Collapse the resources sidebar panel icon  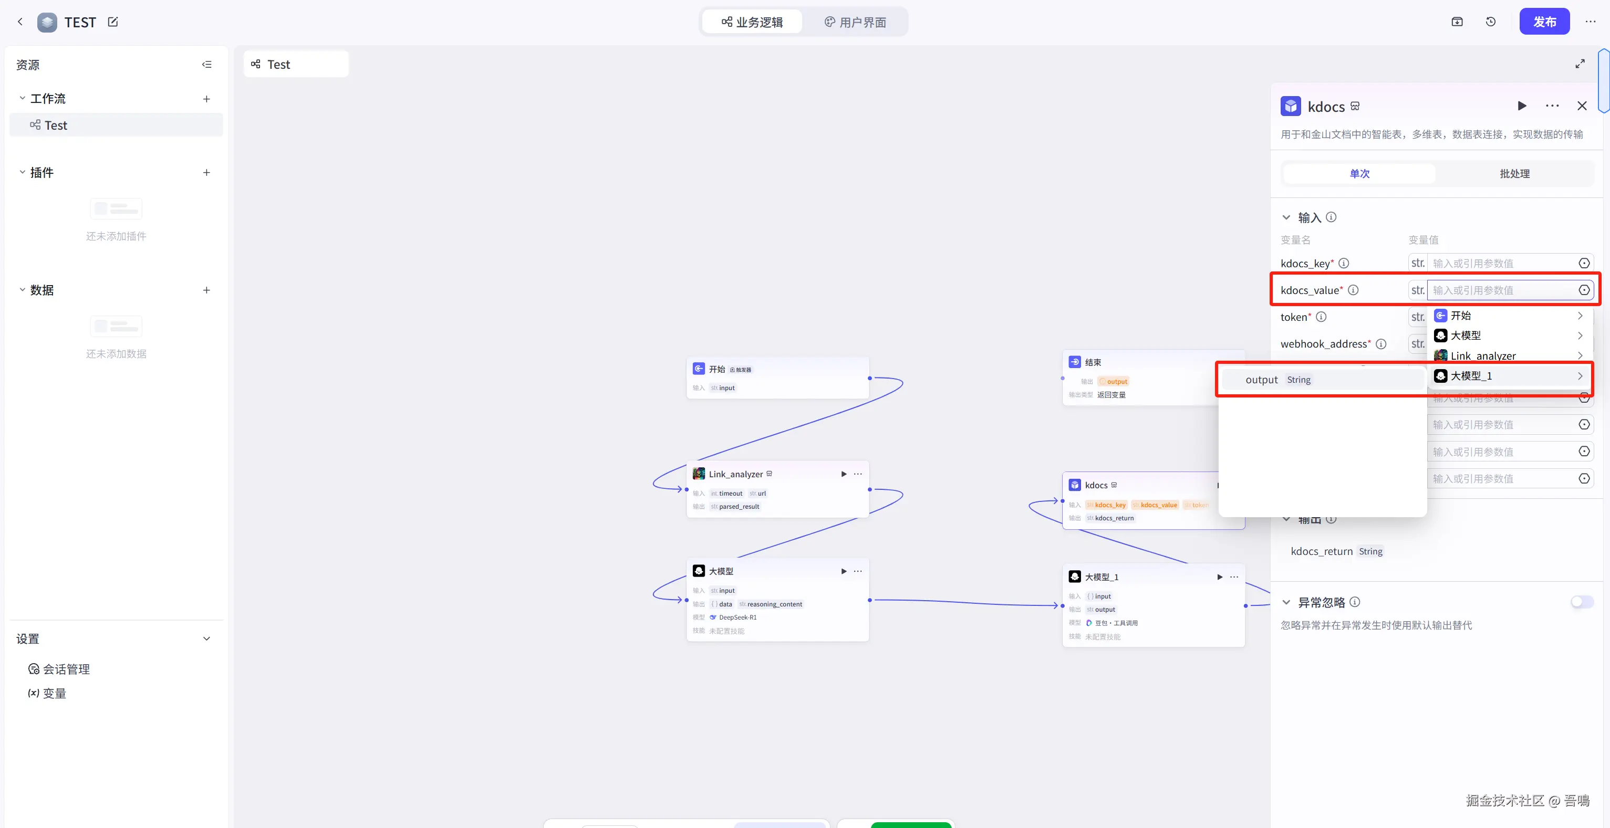point(207,65)
